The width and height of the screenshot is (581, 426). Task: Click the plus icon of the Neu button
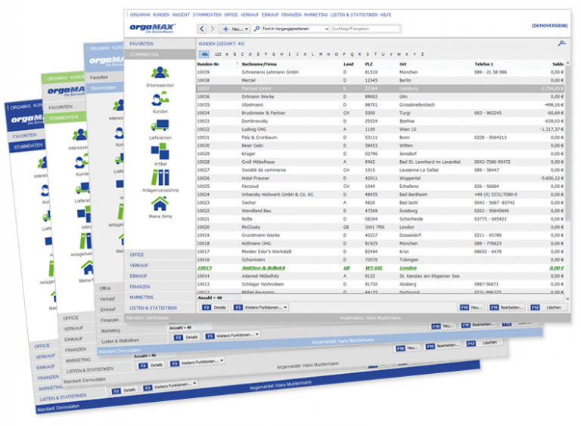pos(225,29)
